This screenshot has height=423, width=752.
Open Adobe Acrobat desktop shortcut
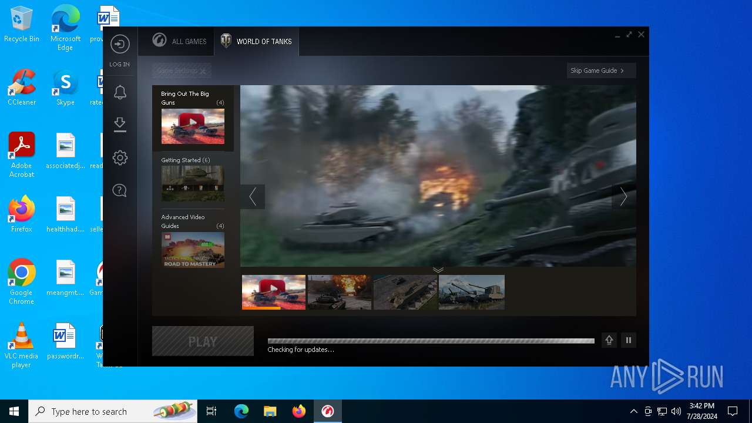(22, 155)
